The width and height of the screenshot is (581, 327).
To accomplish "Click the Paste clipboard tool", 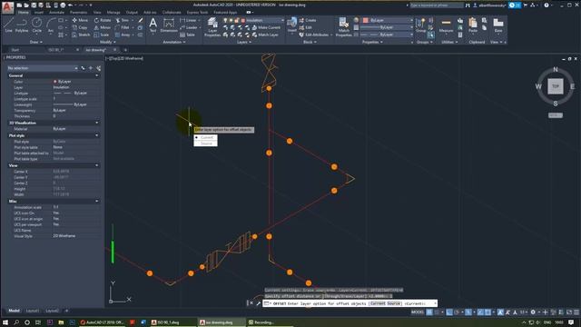I will [473, 25].
